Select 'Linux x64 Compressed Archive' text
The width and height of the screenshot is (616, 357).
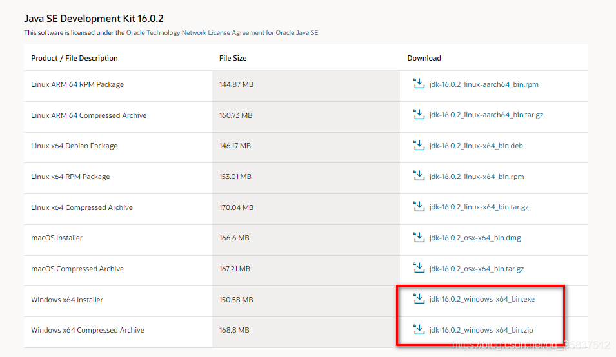click(82, 207)
